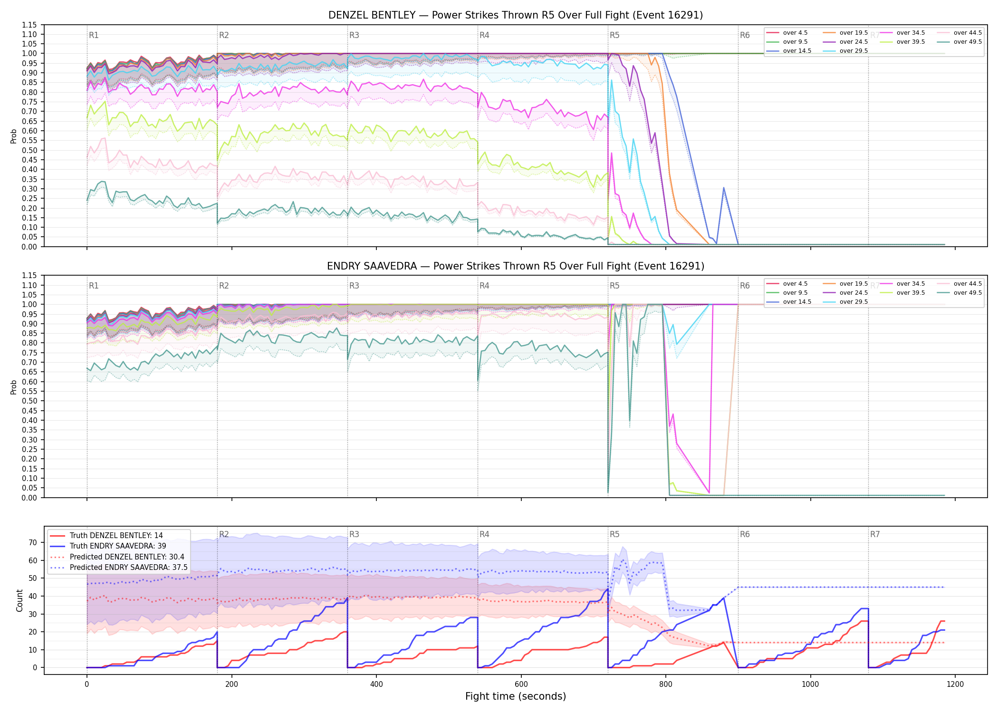998x713 pixels.
Task: Pick 'over 49.5' in the Endry Saavedra chart legend
Action: coord(960,293)
